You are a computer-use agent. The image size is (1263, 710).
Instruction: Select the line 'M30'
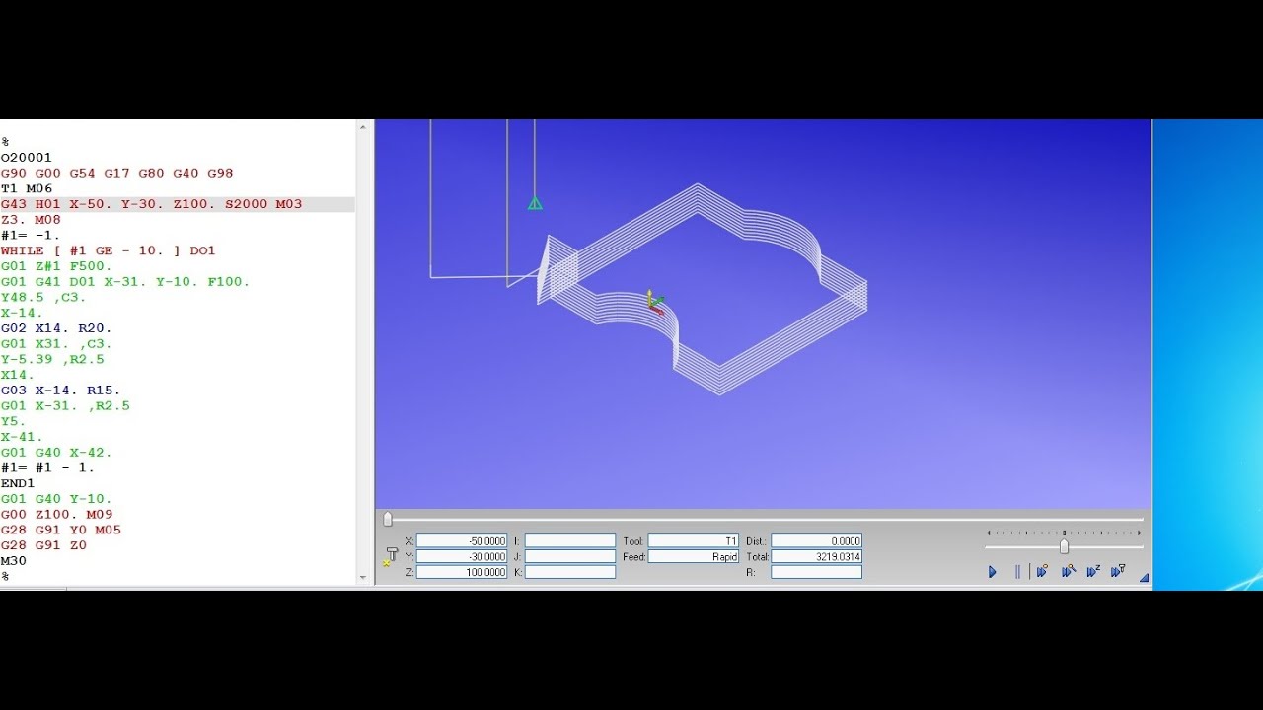tap(14, 561)
